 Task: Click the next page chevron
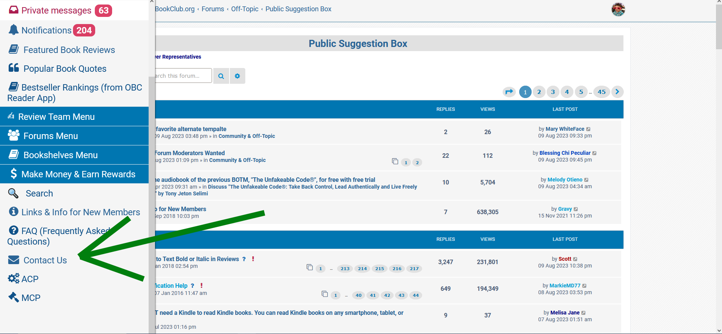617,92
